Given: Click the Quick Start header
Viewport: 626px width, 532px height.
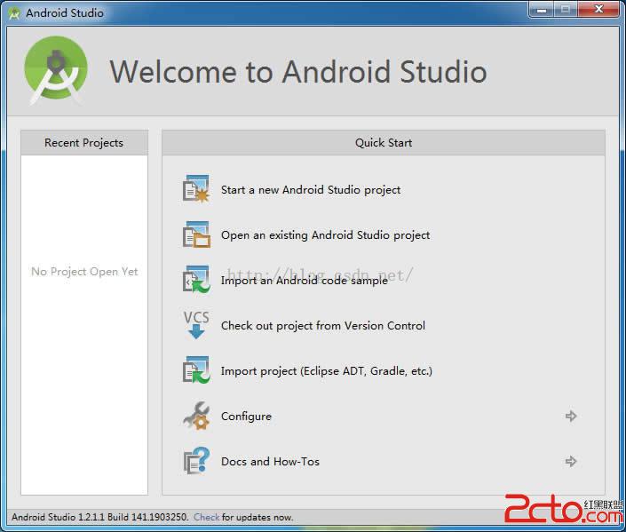Looking at the screenshot, I should tap(384, 143).
